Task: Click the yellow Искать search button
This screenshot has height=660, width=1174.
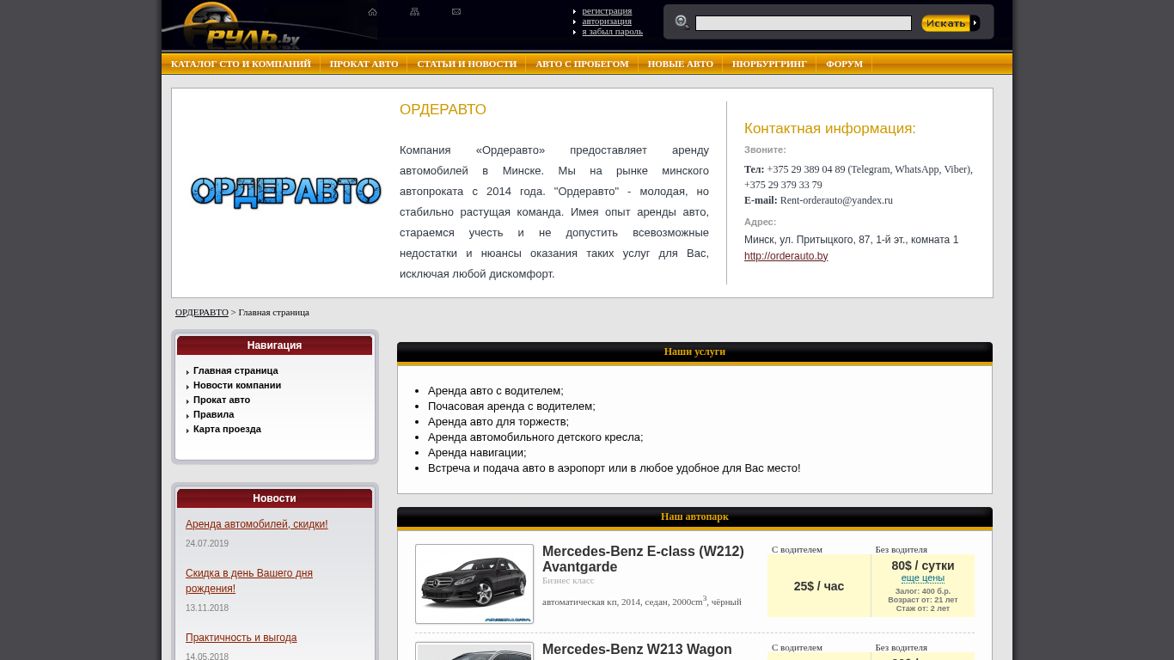Action: point(951,23)
